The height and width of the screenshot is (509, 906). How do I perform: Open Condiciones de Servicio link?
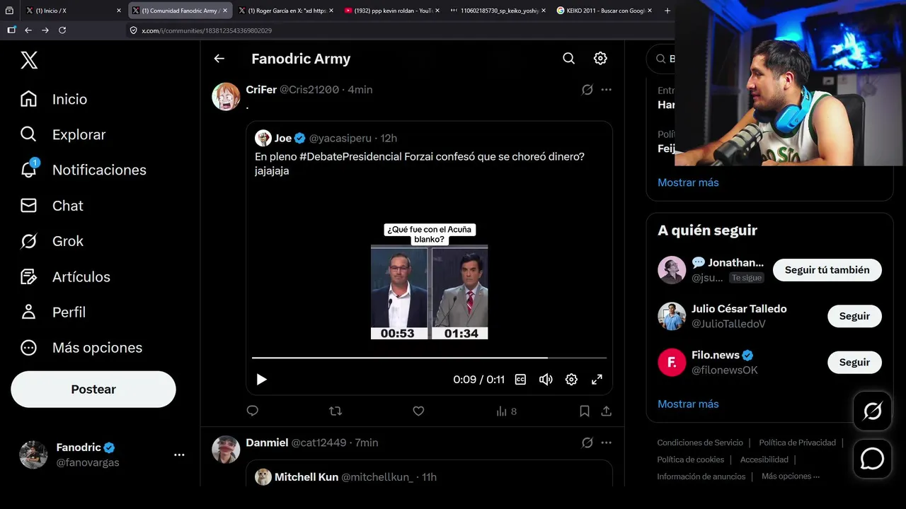700,443
